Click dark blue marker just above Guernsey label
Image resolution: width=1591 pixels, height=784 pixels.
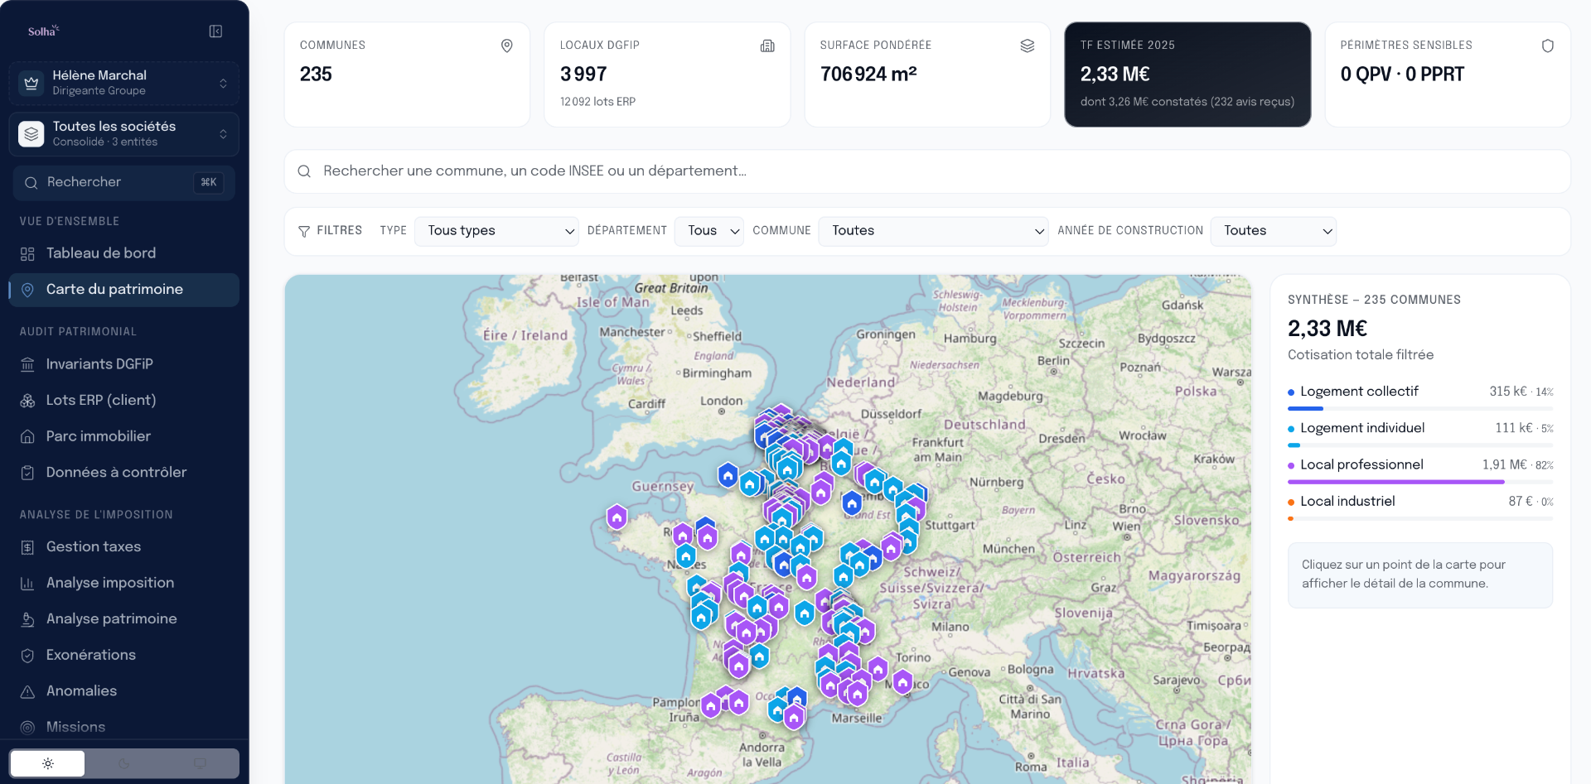tap(728, 475)
